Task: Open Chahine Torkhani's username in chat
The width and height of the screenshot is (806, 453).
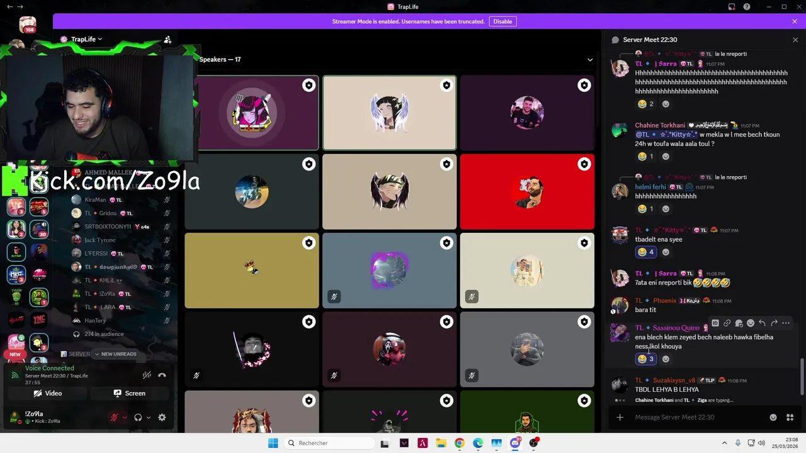Action: [660, 125]
